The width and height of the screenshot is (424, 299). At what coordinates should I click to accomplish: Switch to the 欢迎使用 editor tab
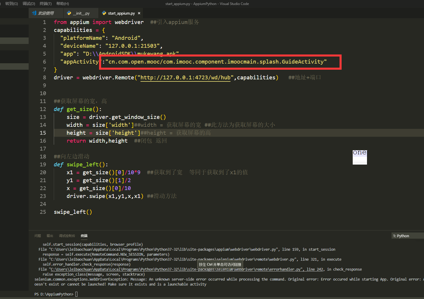click(46, 13)
